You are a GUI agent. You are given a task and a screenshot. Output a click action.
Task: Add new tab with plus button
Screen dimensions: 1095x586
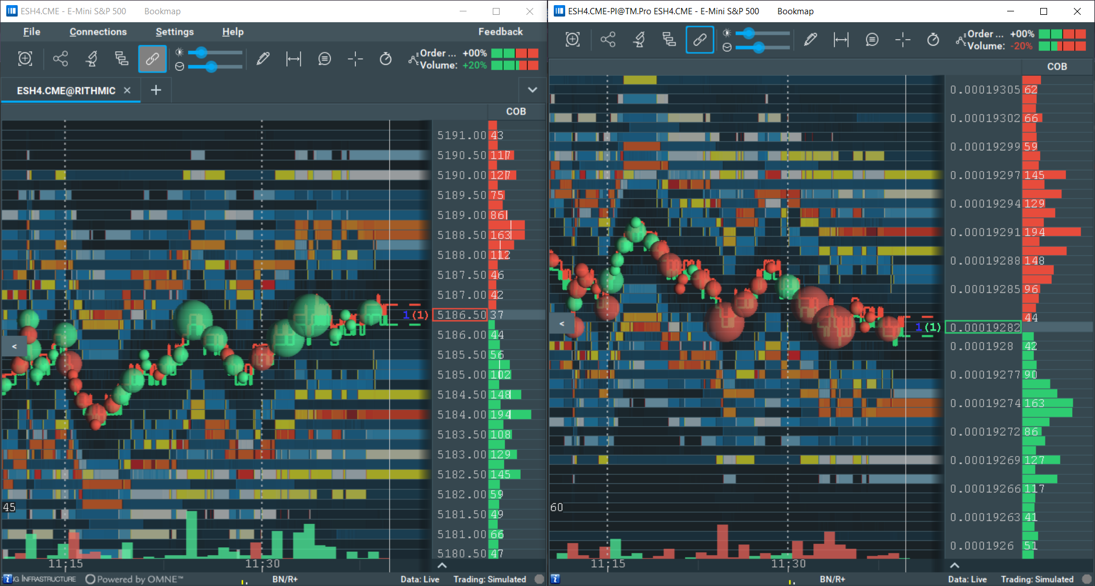[x=156, y=90]
